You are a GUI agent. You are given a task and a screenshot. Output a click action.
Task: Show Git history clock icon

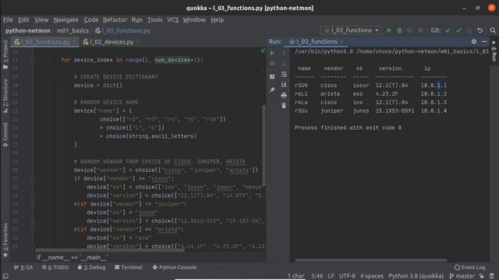(x=469, y=30)
